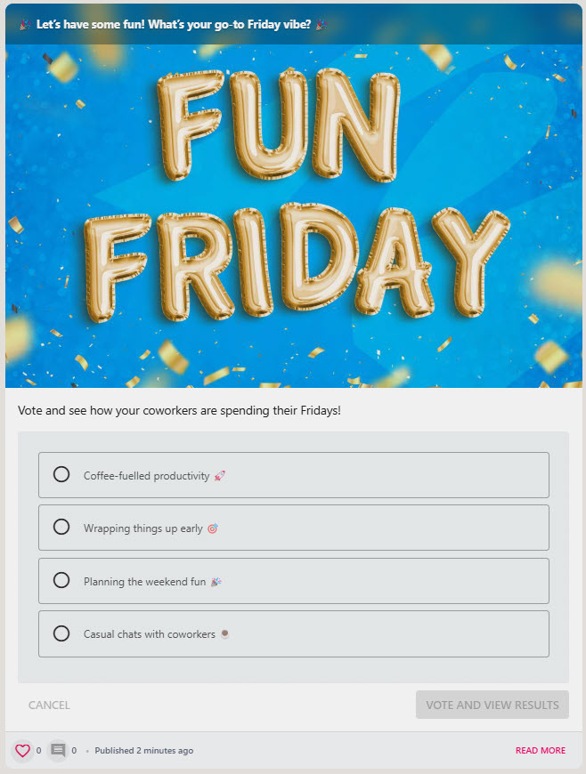The image size is (586, 774).
Task: Click the post title 'What's your go-to Friday vibe?'
Action: (229, 24)
